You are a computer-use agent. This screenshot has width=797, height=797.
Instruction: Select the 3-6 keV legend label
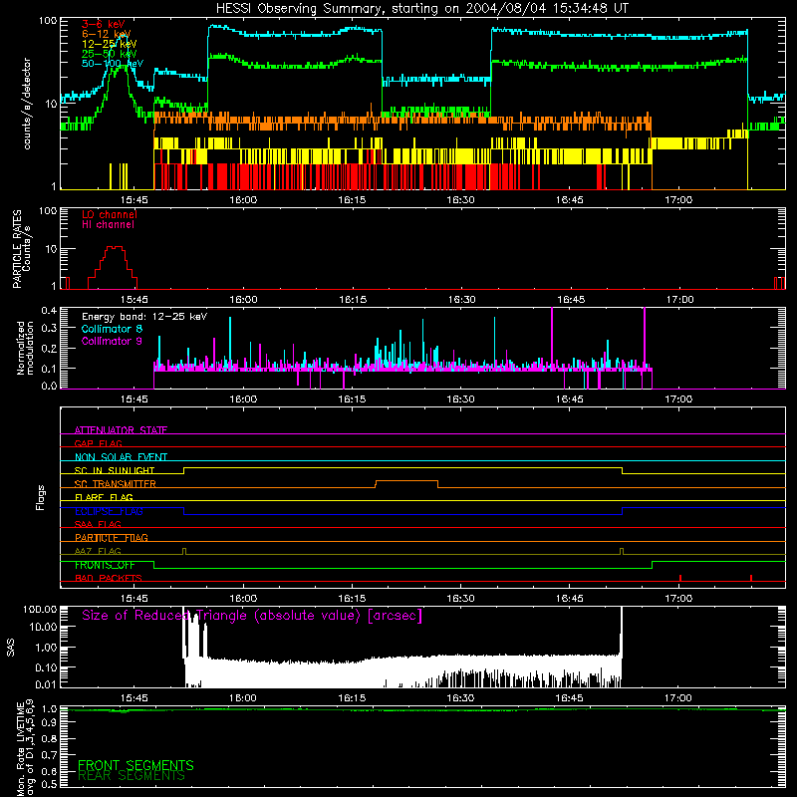[103, 24]
